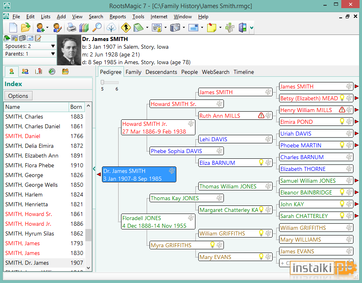Open the Reports menu

point(118,17)
